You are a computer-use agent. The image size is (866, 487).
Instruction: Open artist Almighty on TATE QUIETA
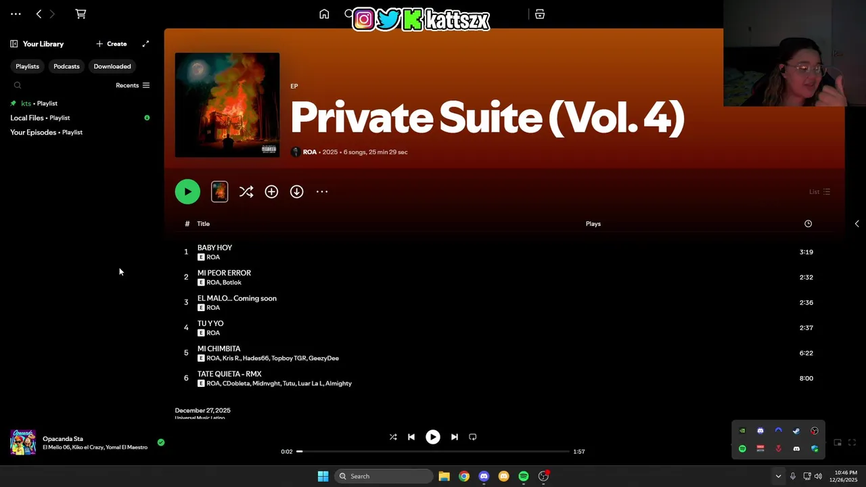tap(338, 384)
